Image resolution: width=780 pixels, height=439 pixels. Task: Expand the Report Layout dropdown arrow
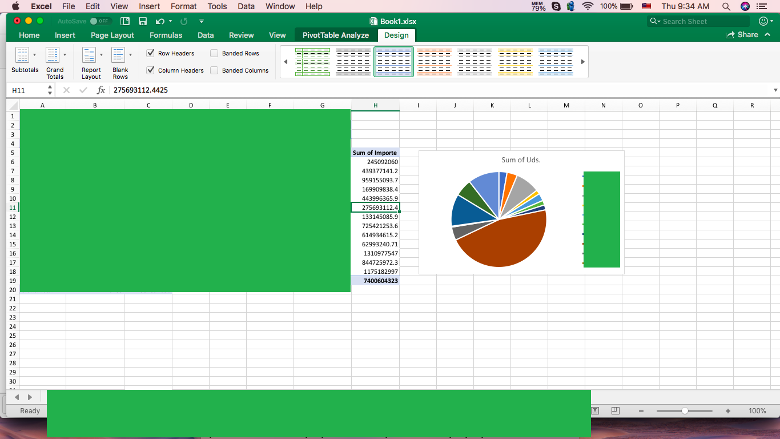tap(101, 55)
